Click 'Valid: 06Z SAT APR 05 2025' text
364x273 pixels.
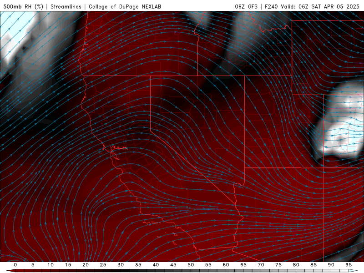pos(320,6)
